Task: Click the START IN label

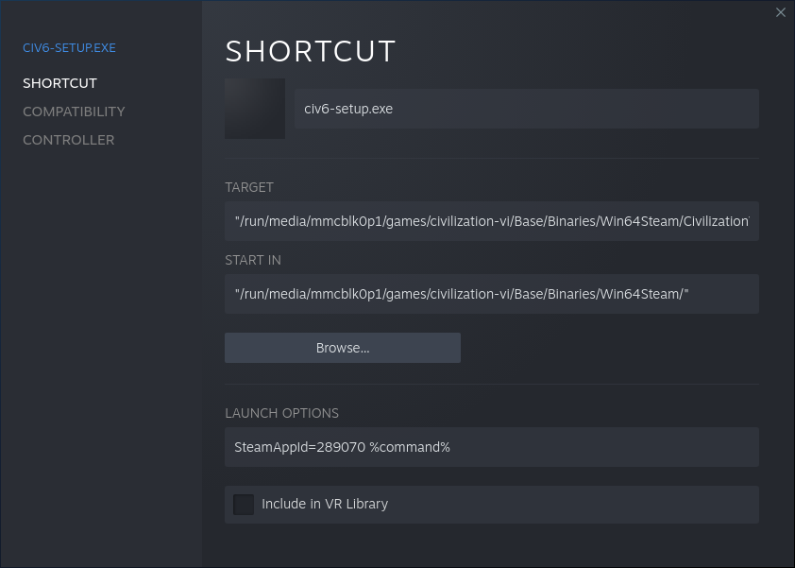Action: point(253,260)
